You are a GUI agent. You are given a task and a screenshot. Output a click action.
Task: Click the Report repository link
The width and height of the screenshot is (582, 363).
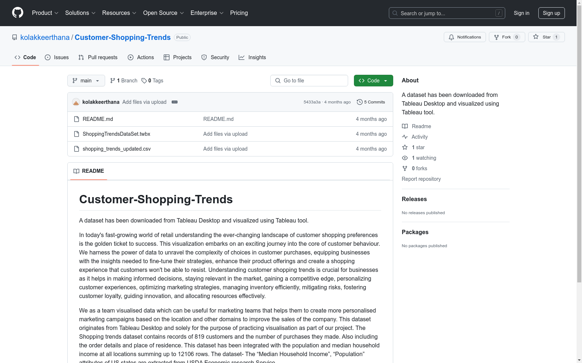tap(421, 179)
